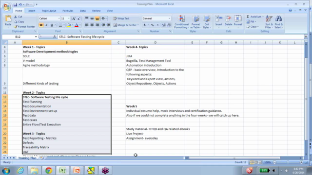The image size is (312, 175).
Task: Open the font name Calibri dropdown
Action: click(59, 18)
